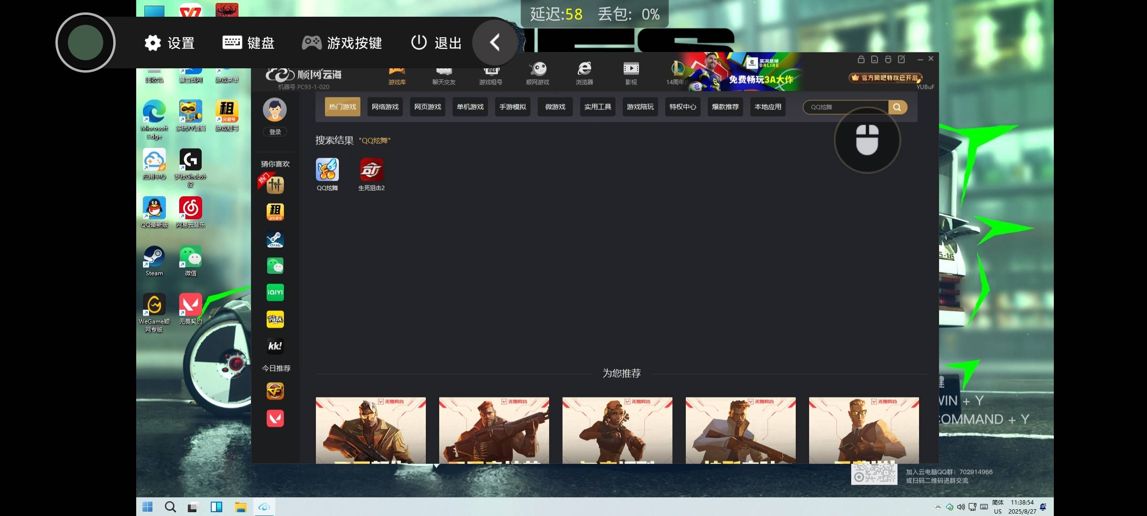Image resolution: width=1147 pixels, height=516 pixels.
Task: Click the 登录 login button
Action: tap(275, 132)
